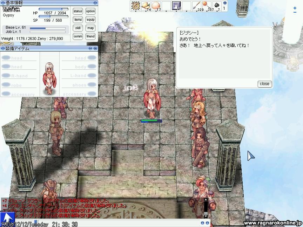Open dropdown under the empty sixth slot
This screenshot has height=227, width=303.
click(x=187, y=11)
